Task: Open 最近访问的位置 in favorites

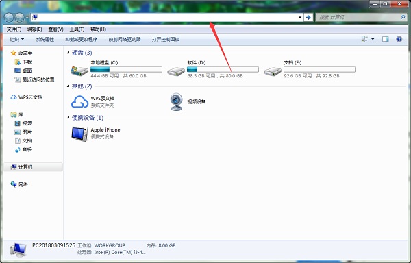Action: (x=38, y=79)
